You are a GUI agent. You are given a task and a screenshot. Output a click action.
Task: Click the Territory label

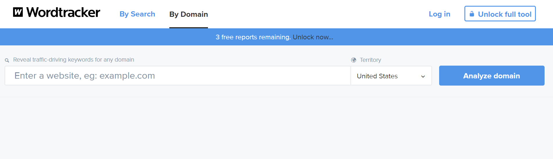[x=370, y=60]
